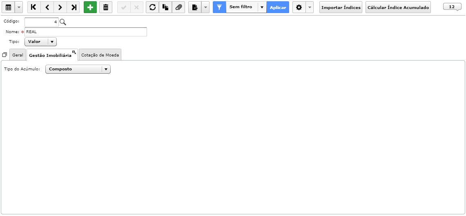The image size is (466, 216).
Task: Open the Cotação de Moeda tab
Action: [x=100, y=55]
